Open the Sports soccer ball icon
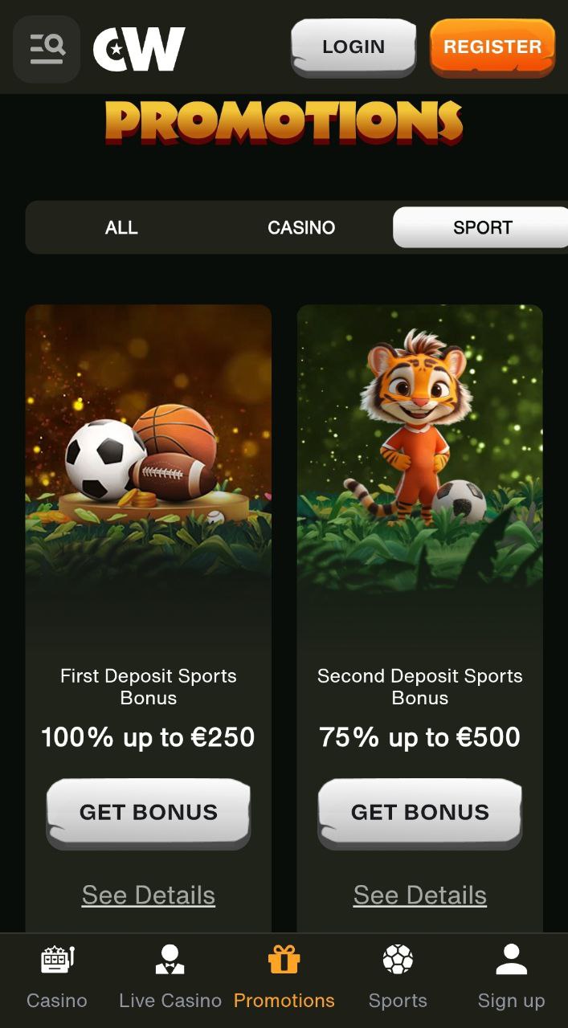Viewport: 568px width, 1028px height. [398, 959]
